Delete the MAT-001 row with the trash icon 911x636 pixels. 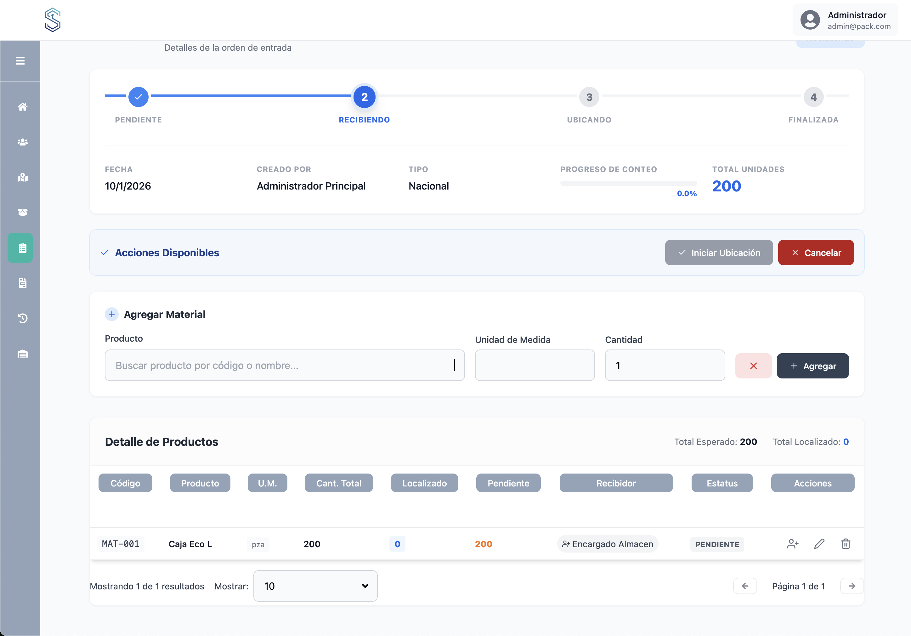846,543
